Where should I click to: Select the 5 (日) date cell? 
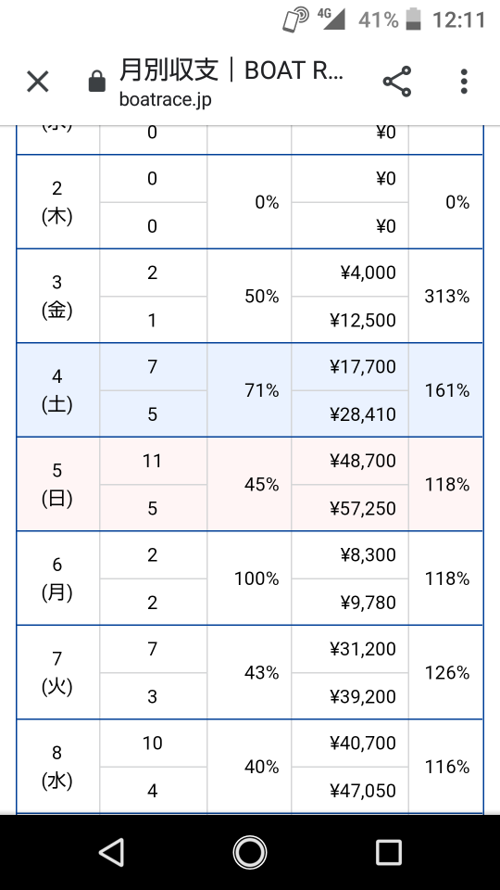[57, 484]
